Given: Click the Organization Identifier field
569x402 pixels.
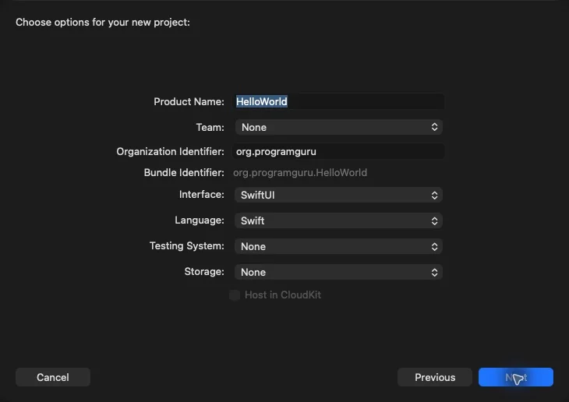Looking at the screenshot, I should (338, 151).
